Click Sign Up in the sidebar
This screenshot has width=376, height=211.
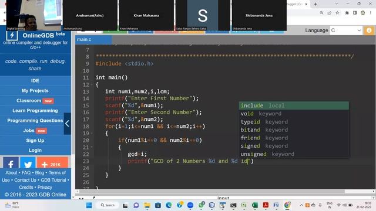tap(35, 141)
